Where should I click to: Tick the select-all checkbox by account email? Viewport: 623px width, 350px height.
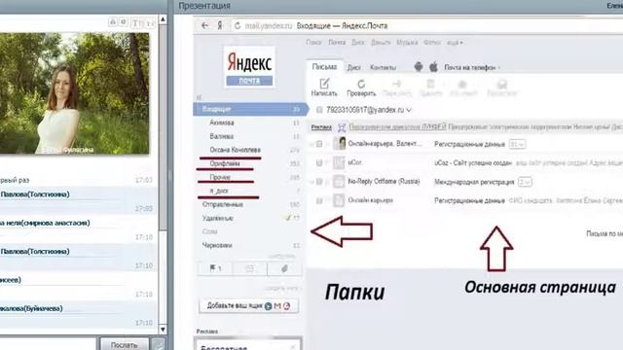point(319,110)
